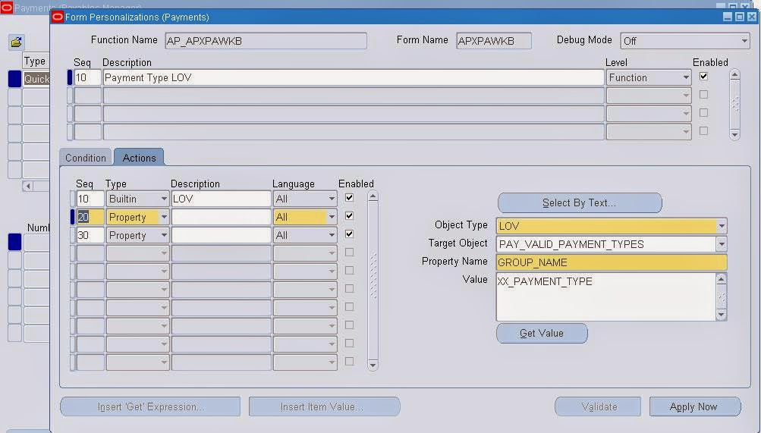Image resolution: width=761 pixels, height=433 pixels.
Task: Click the Value text area XX_PAYMENT_TYPE
Action: (605, 297)
